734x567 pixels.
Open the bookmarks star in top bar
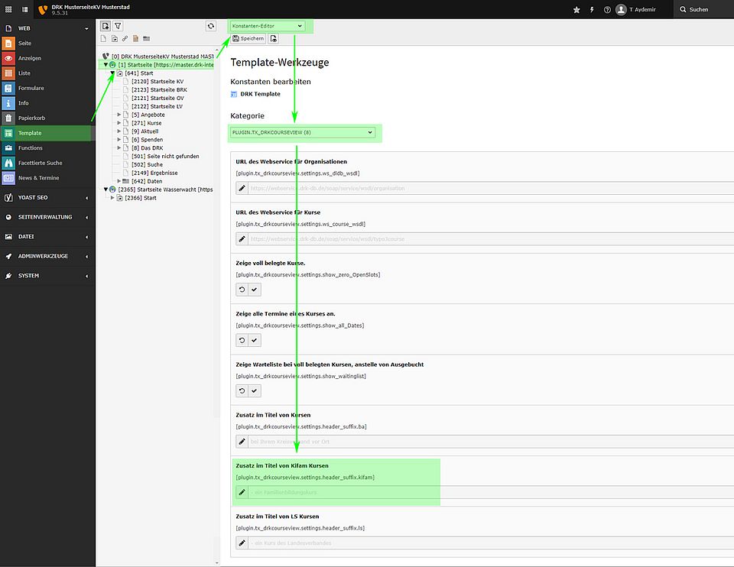576,10
